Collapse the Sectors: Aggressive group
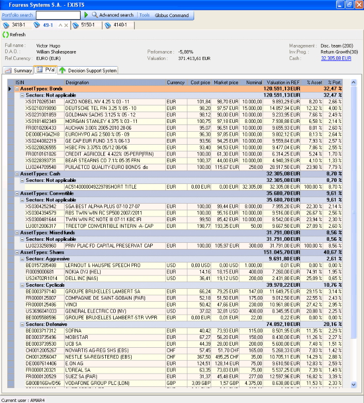The height and width of the screenshot is (403, 364). point(22,259)
